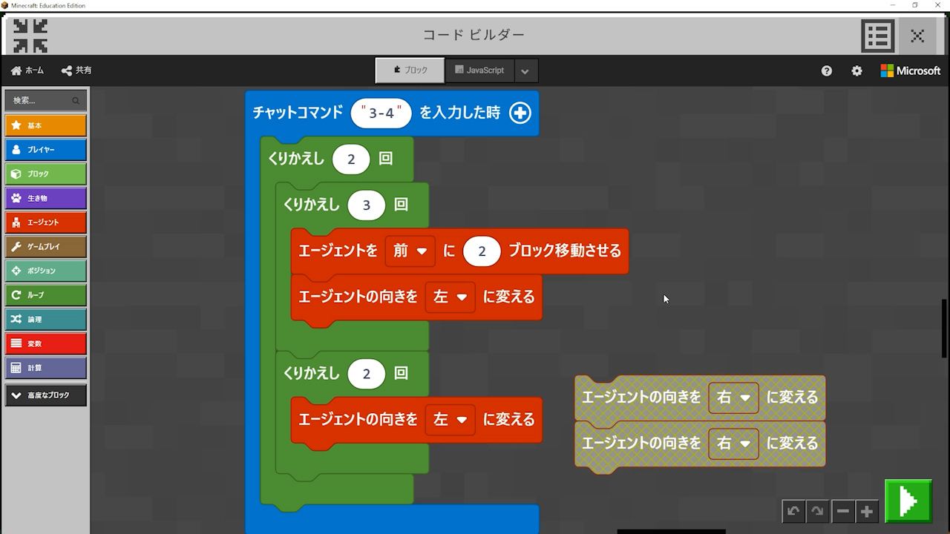Screen dimensions: 950x534
Task: Open the list view icon in title bar
Action: (x=877, y=36)
